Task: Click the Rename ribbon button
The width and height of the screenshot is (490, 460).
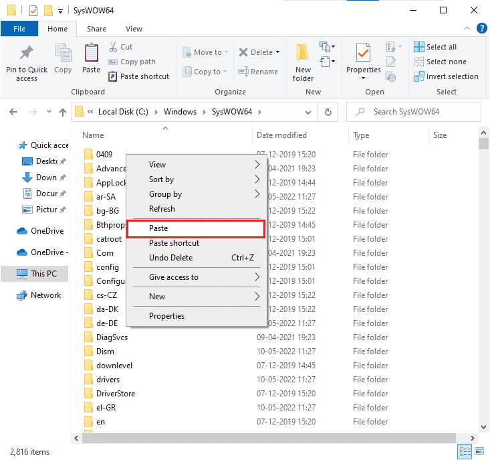Action: click(258, 72)
